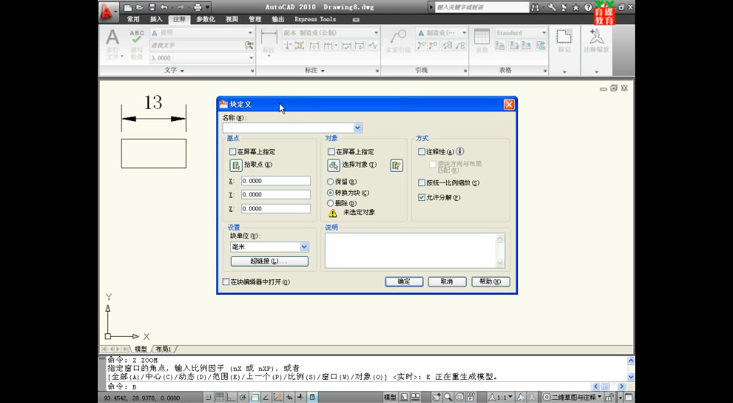Enable the 注释性 (Annotative) checkbox
The height and width of the screenshot is (403, 733).
[422, 151]
